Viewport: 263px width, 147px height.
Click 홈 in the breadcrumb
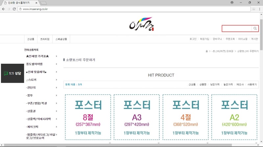207,51
